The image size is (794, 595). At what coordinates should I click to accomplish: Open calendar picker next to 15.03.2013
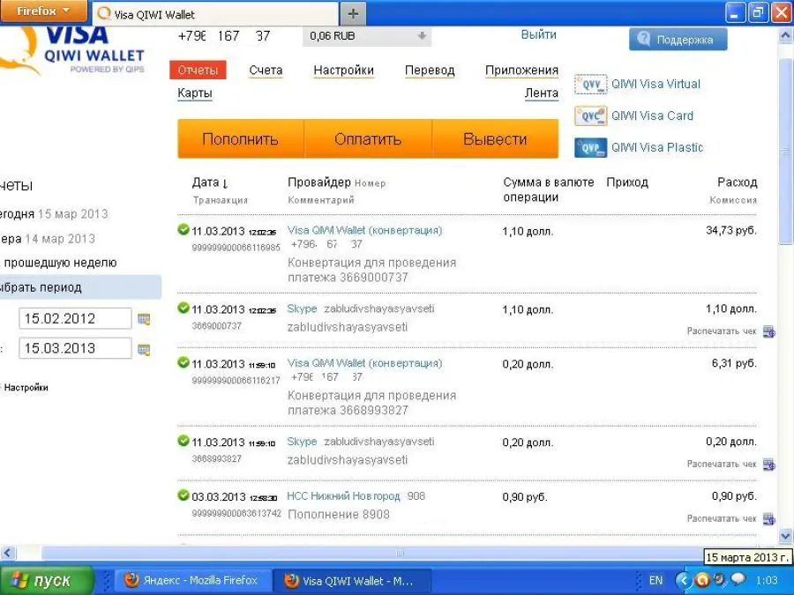(x=144, y=350)
